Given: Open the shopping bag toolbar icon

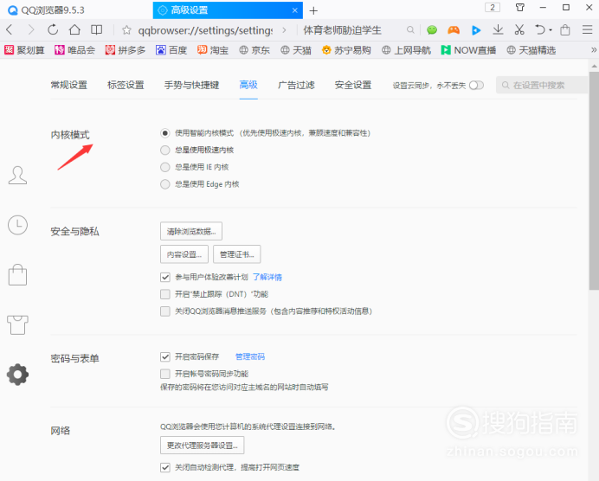Looking at the screenshot, I should point(565,29).
